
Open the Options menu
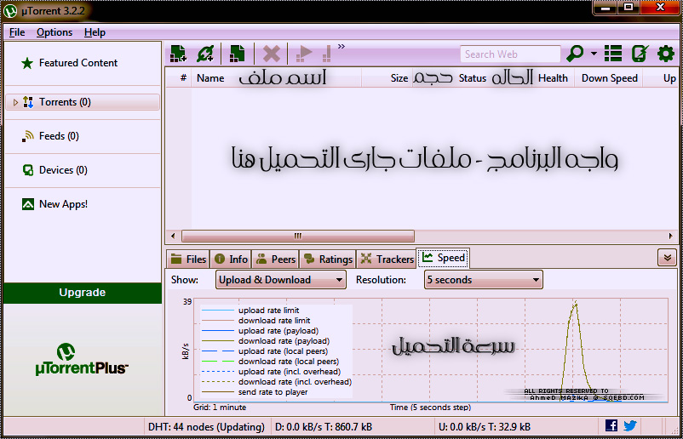pos(55,32)
